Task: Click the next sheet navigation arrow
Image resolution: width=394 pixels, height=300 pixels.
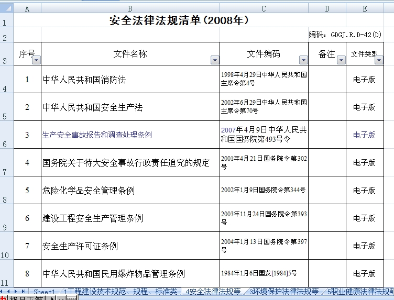Action: pos(16,292)
